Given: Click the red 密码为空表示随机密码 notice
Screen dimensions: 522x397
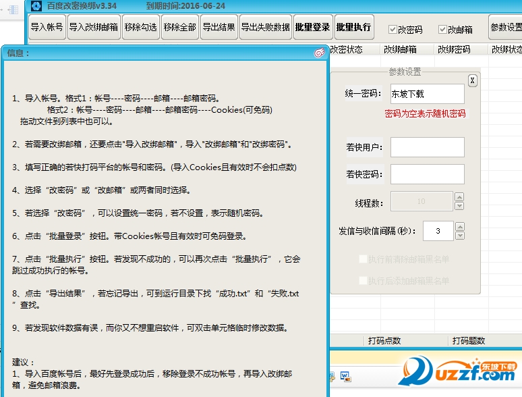Looking at the screenshot, I should 425,113.
